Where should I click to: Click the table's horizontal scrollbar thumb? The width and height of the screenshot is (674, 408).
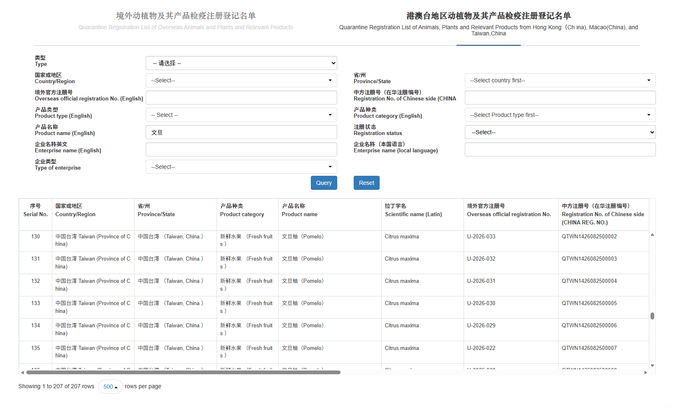point(183,373)
